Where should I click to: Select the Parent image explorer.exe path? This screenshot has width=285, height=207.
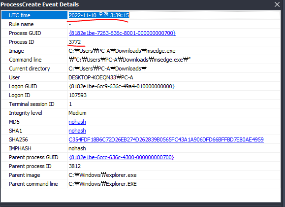pos(102,175)
